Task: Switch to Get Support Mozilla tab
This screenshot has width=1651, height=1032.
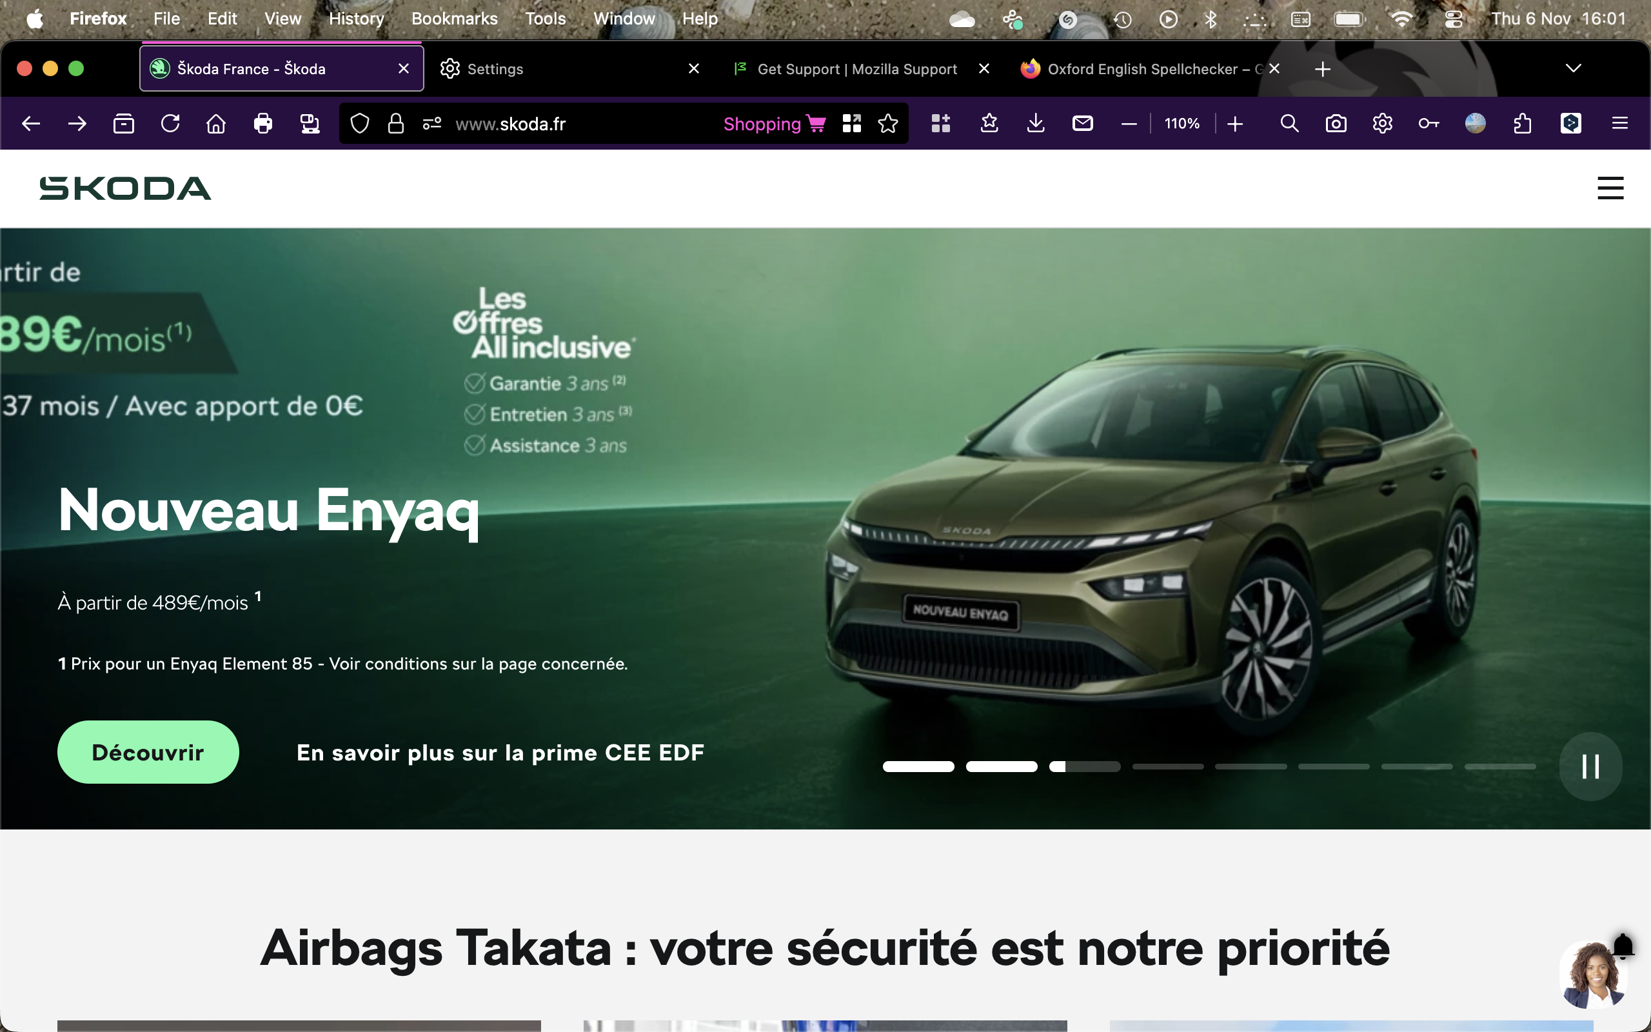Action: click(856, 69)
